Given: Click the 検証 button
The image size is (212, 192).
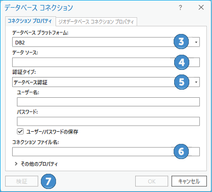Looking at the screenshot, I should [22, 181].
